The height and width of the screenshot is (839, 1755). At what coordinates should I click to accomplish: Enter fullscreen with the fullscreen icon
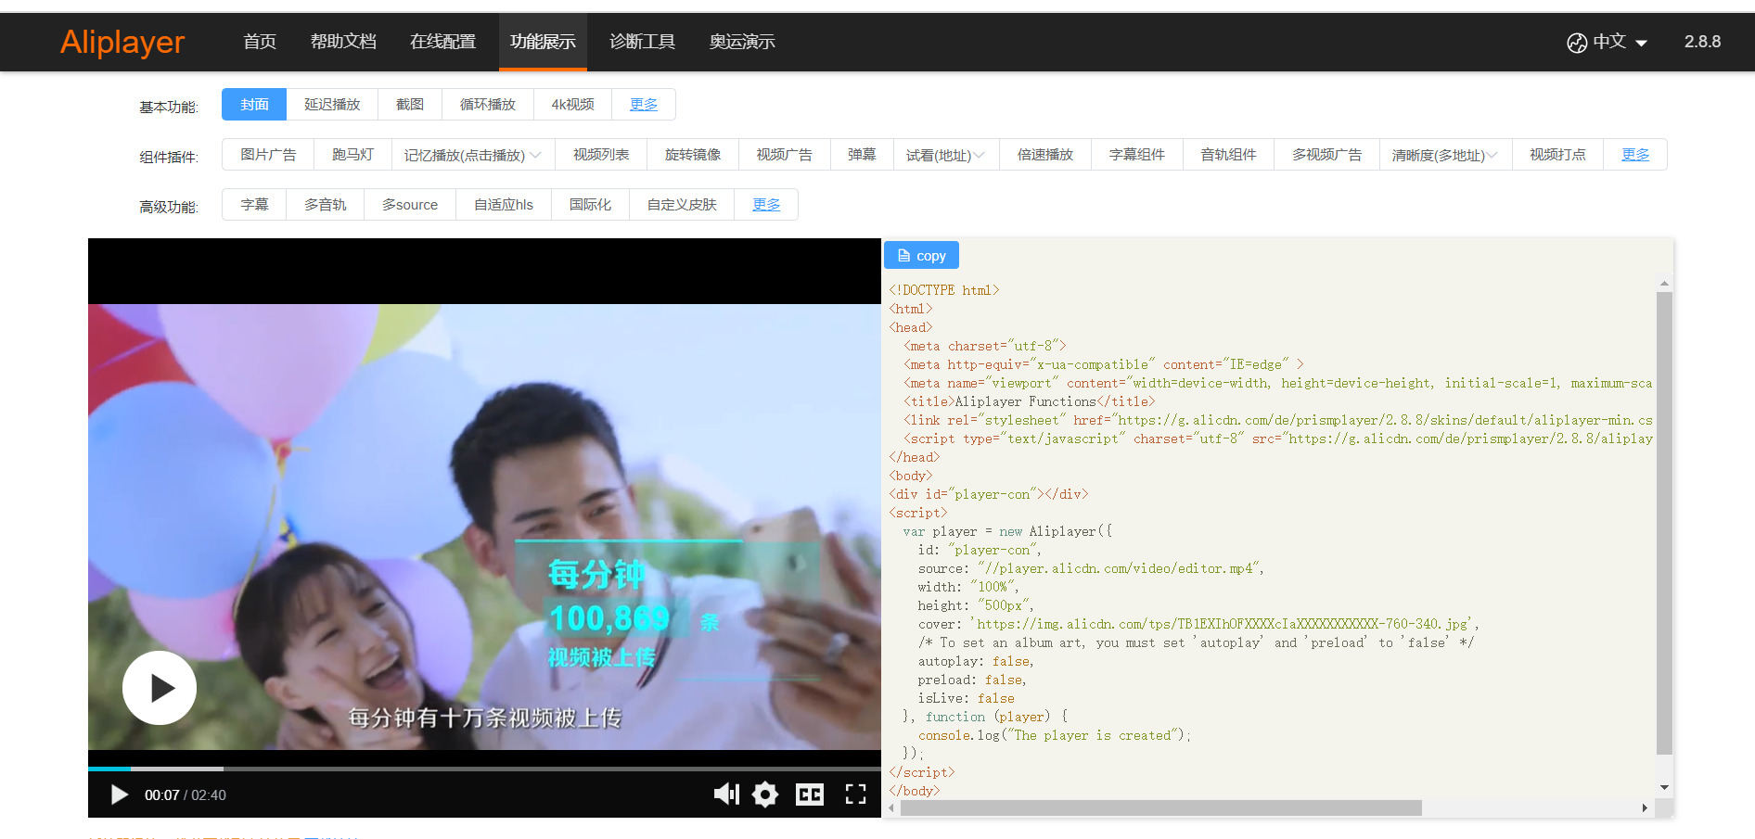coord(855,794)
